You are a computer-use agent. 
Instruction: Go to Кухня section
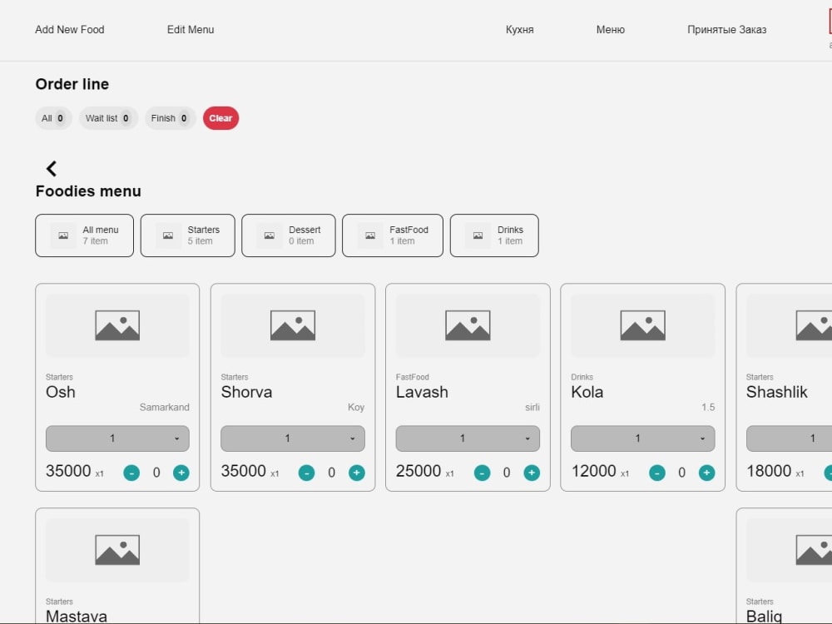click(x=519, y=30)
